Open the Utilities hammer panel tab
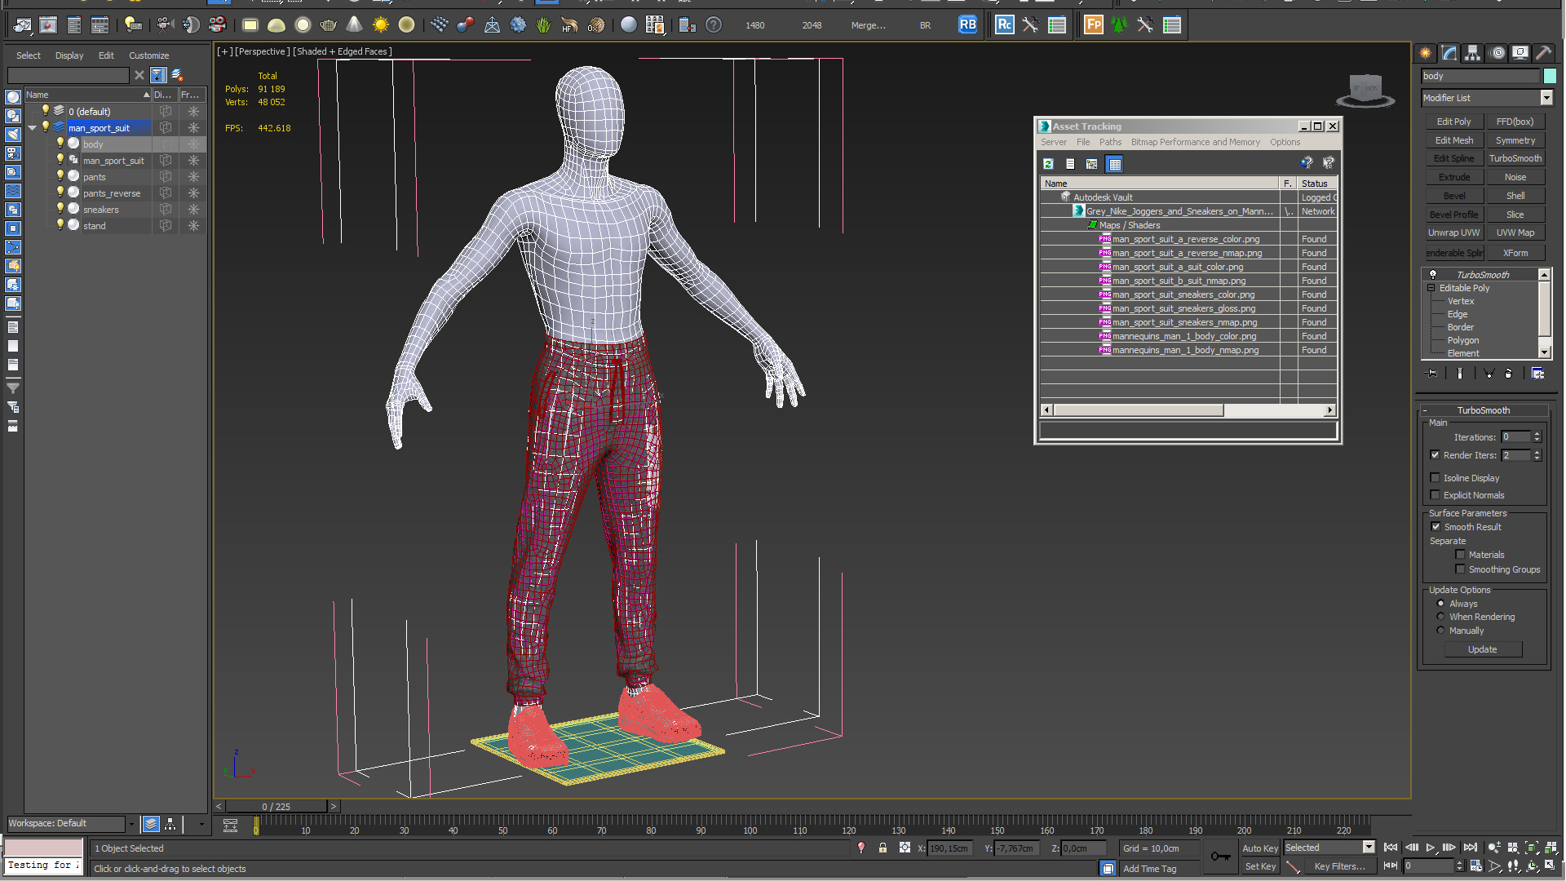Image resolution: width=1566 pixels, height=881 pixels. click(1543, 53)
